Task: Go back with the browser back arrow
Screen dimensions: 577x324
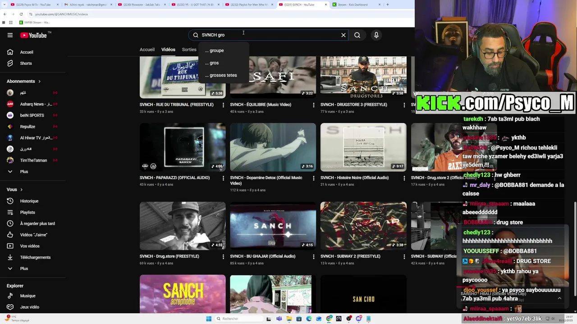Action: click(x=5, y=14)
